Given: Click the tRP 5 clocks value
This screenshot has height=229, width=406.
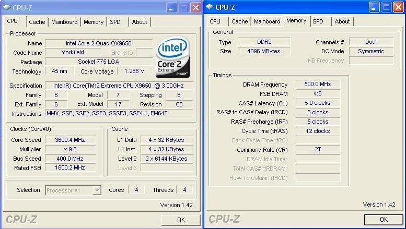Looking at the screenshot, I should (318, 122).
